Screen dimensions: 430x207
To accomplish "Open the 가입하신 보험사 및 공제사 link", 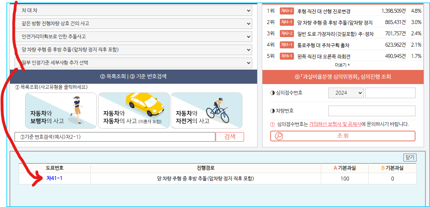I will [x=335, y=124].
